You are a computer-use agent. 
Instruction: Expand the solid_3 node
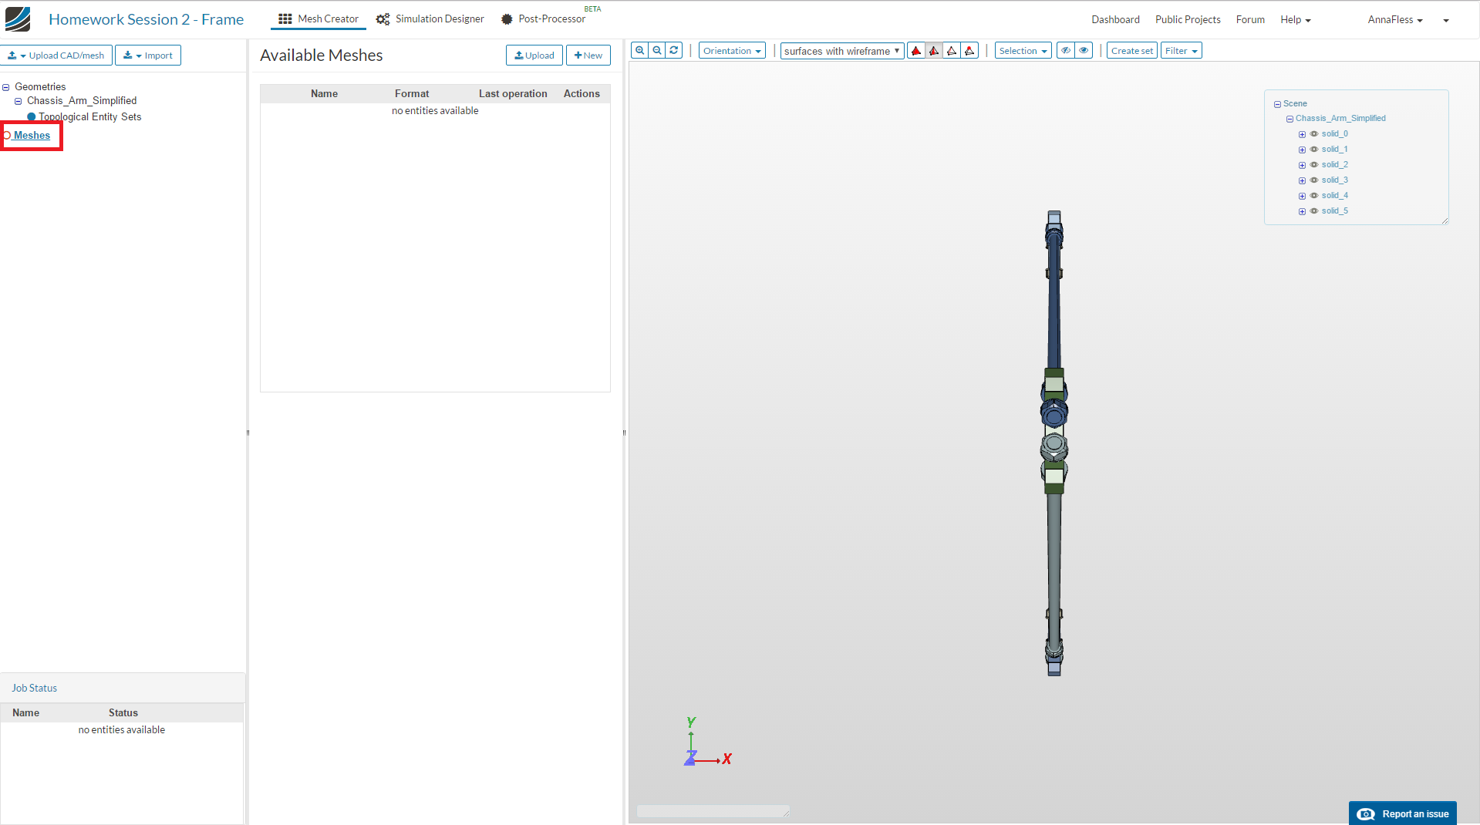[x=1302, y=180]
